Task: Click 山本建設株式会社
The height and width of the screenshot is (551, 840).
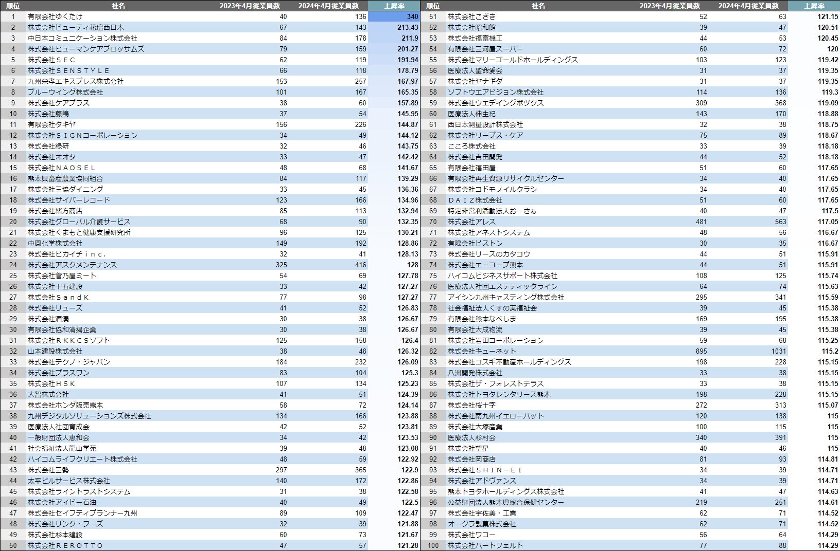Action: pos(55,351)
